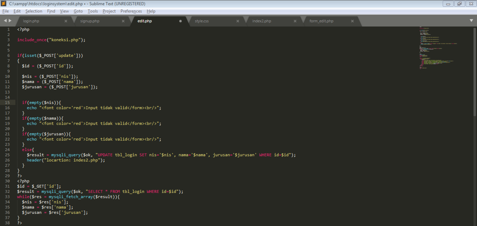Open the Edit menu

pyautogui.click(x=17, y=11)
